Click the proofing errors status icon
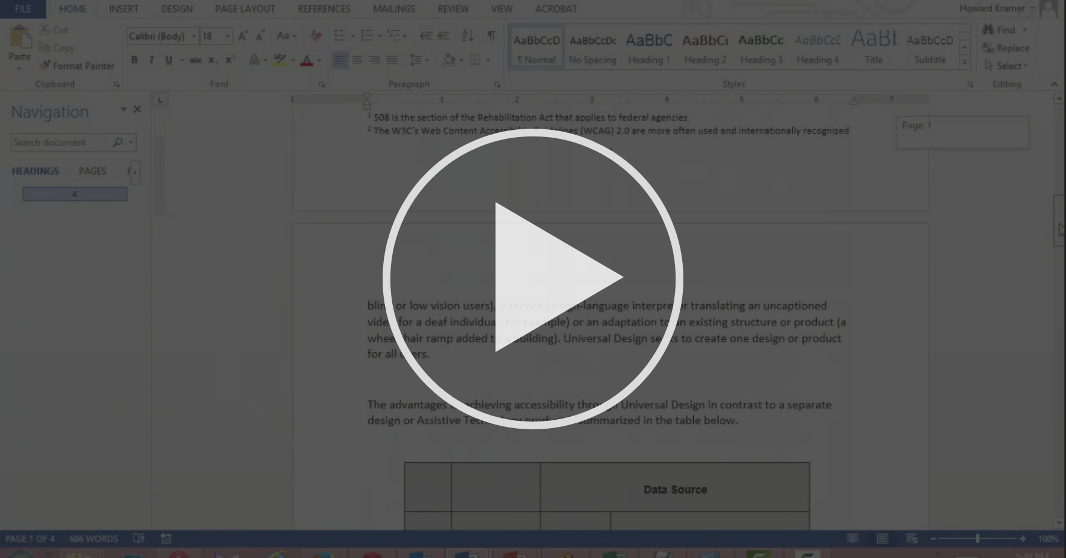Image resolution: width=1066 pixels, height=558 pixels. point(139,538)
